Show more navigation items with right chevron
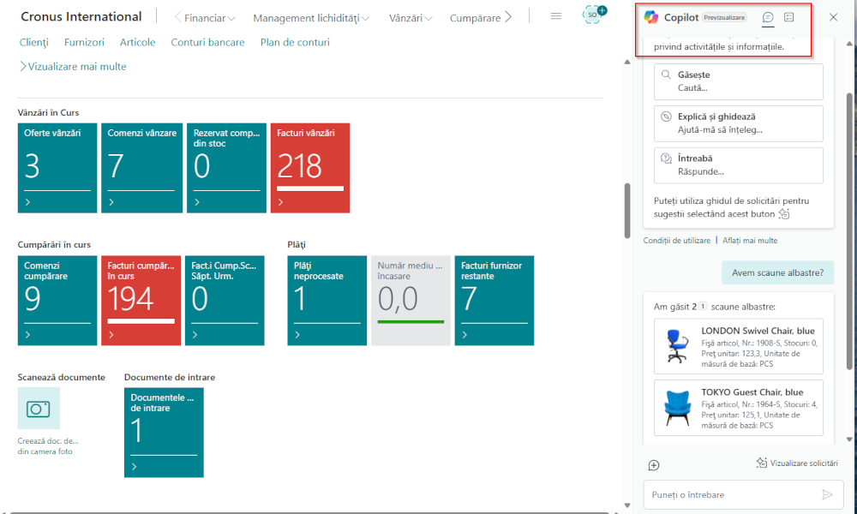 tap(508, 17)
